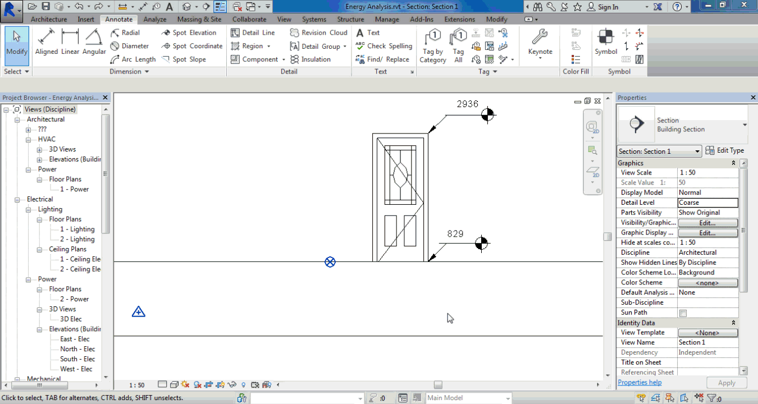Open the Properties help link
The image size is (758, 404).
click(x=640, y=382)
